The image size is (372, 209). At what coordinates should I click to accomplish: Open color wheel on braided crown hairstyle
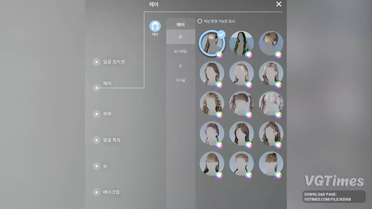[x=249, y=175]
